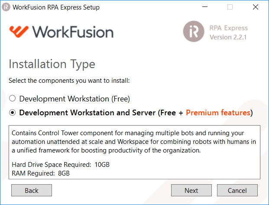Click the Back button
269x205 pixels.
pos(32,190)
